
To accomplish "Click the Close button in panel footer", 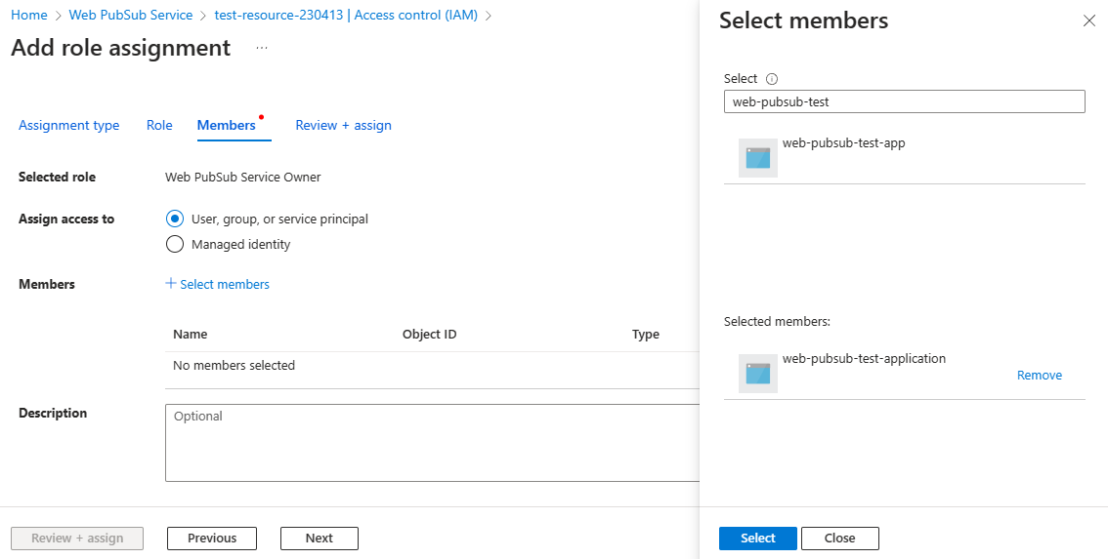I will point(839,539).
